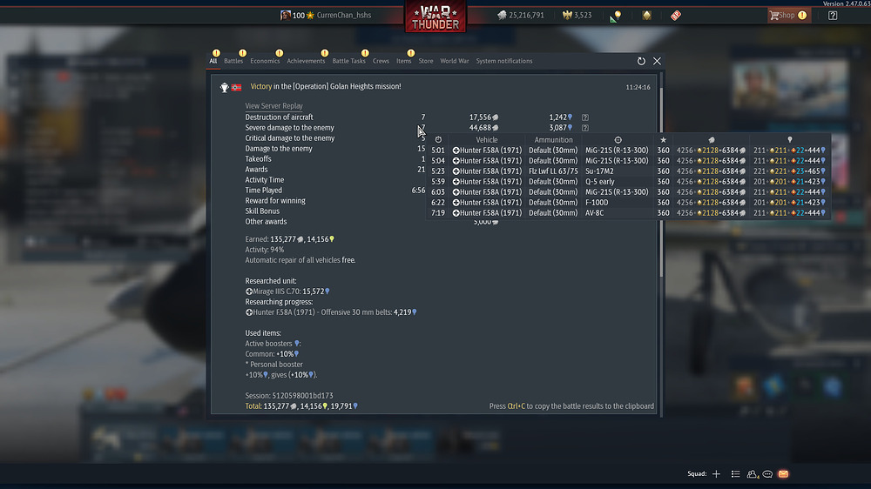This screenshot has width=871, height=489.
Task: Open the Achievements tab
Action: (x=306, y=61)
